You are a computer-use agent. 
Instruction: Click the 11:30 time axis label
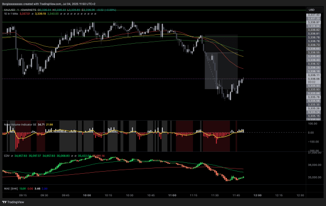coord(215,195)
